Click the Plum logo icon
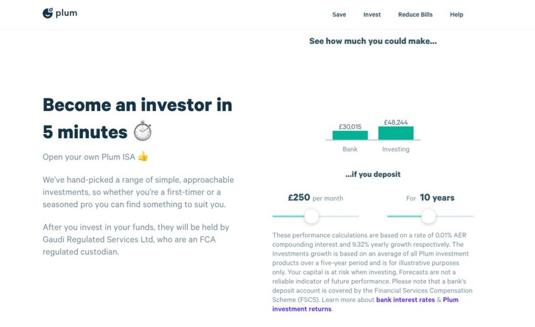Viewport: 535px width, 327px height. pyautogui.click(x=48, y=13)
